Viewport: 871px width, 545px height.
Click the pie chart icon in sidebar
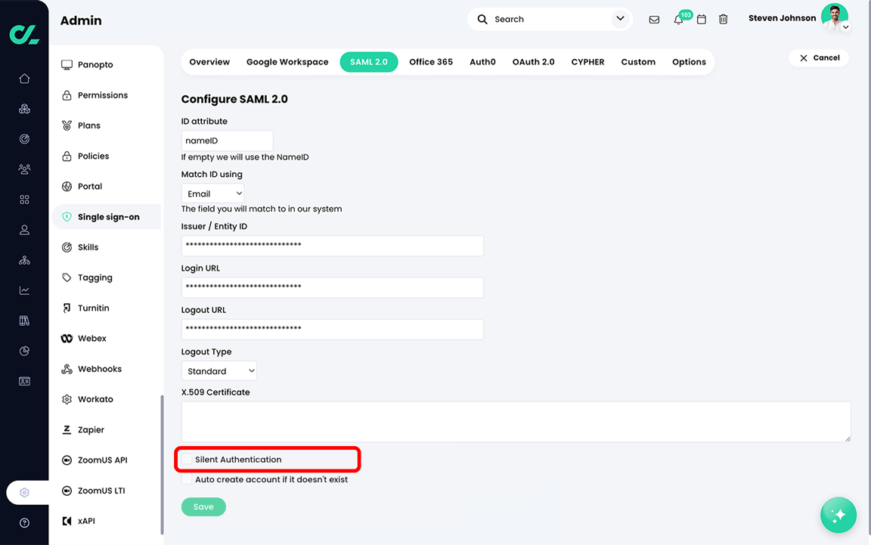click(23, 350)
